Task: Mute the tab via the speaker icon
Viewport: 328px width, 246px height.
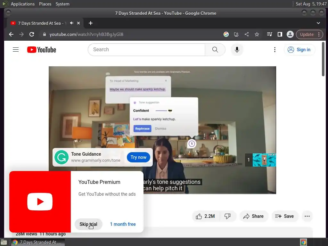Action: pos(71,23)
